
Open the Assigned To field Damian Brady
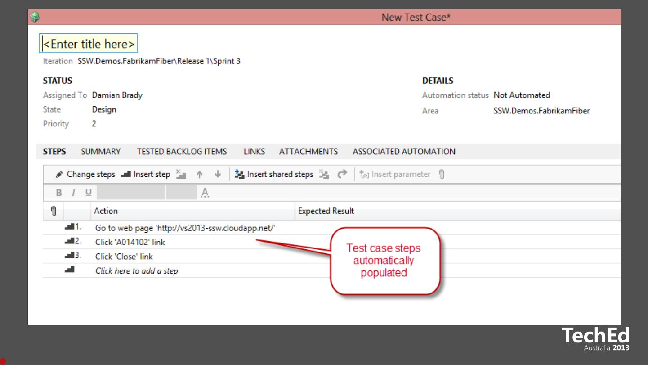tap(117, 95)
